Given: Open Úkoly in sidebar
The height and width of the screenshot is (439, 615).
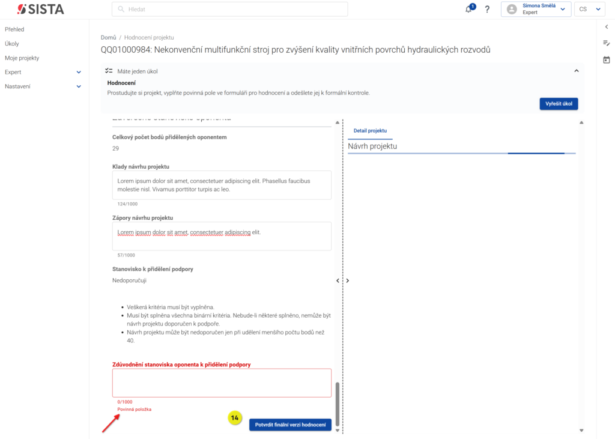Looking at the screenshot, I should coord(12,44).
